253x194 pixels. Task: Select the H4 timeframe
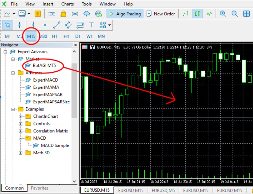click(x=66, y=36)
